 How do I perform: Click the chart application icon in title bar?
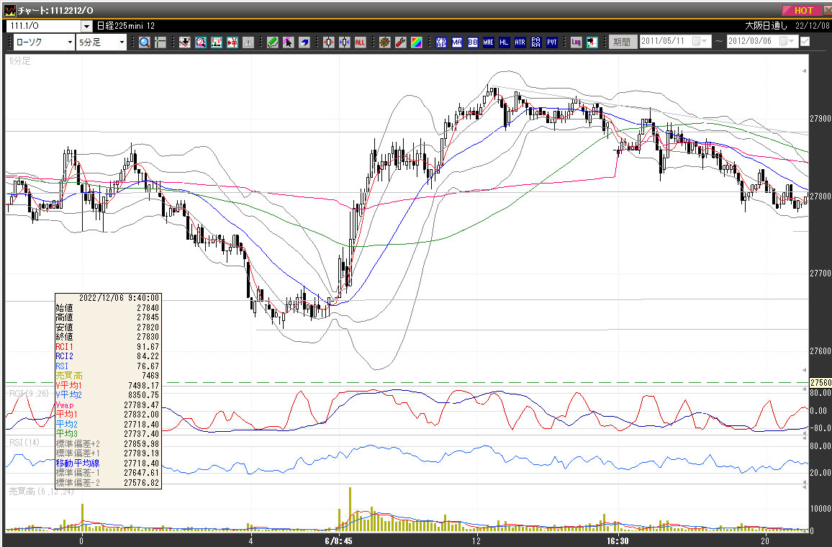click(x=9, y=10)
